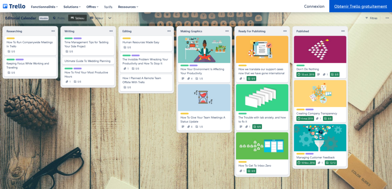Expand the board views chevron dropdown
This screenshot has width=392, height=189.
point(110,18)
